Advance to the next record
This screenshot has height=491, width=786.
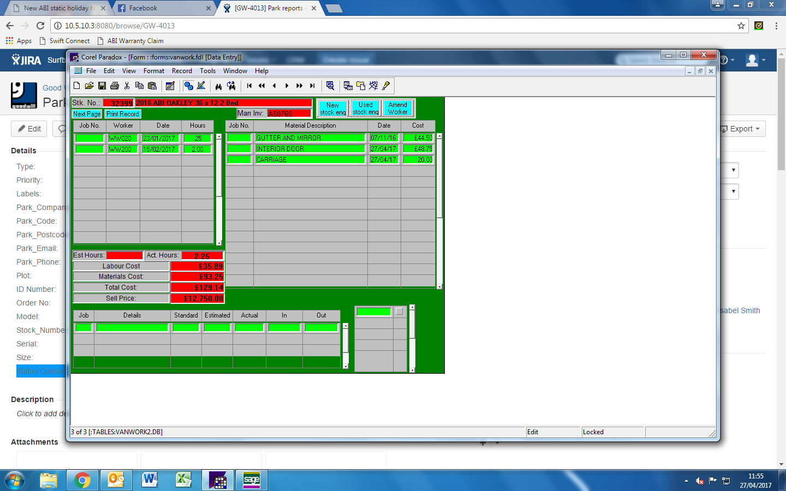[287, 86]
